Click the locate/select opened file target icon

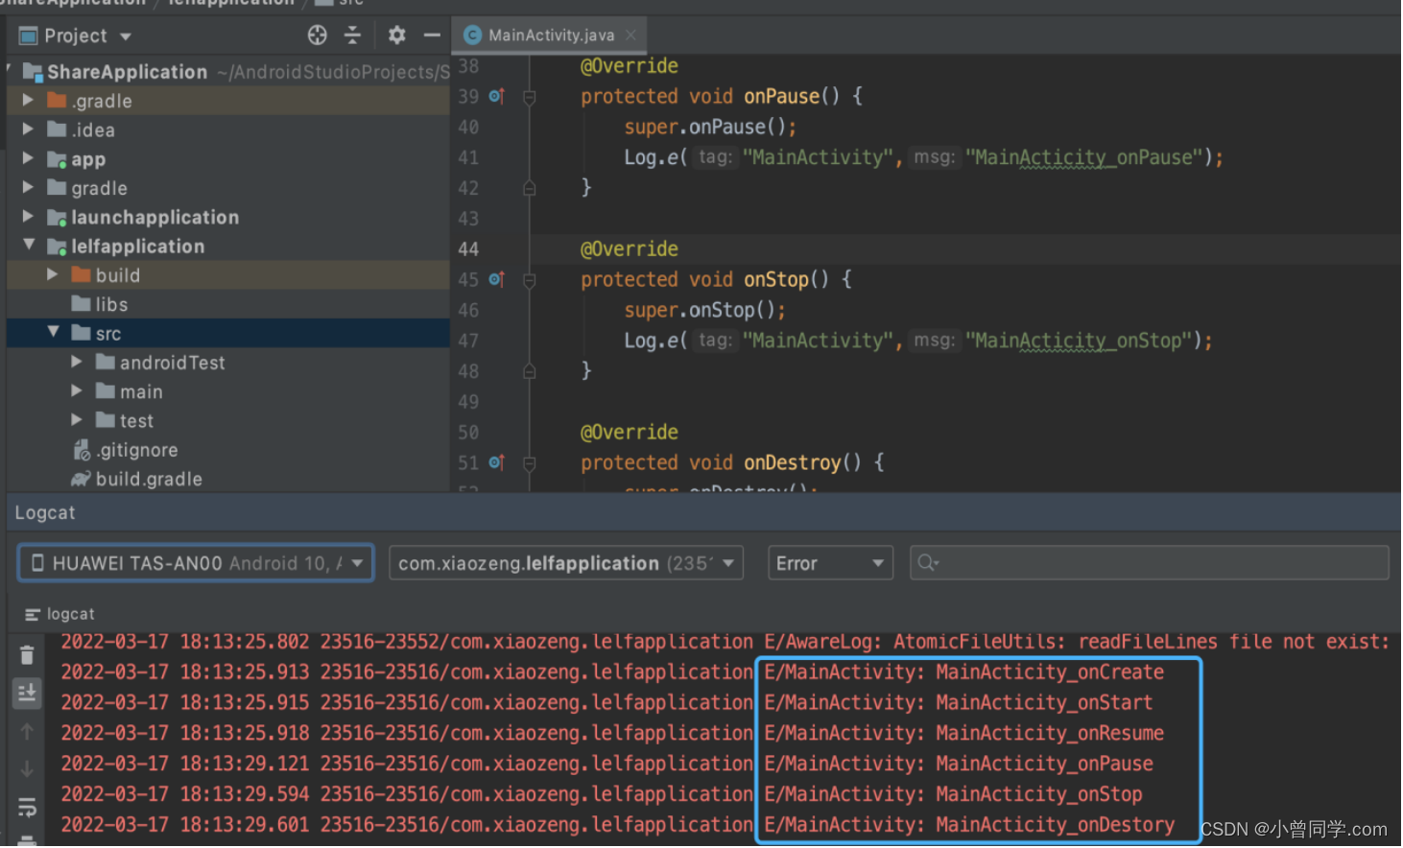[318, 35]
